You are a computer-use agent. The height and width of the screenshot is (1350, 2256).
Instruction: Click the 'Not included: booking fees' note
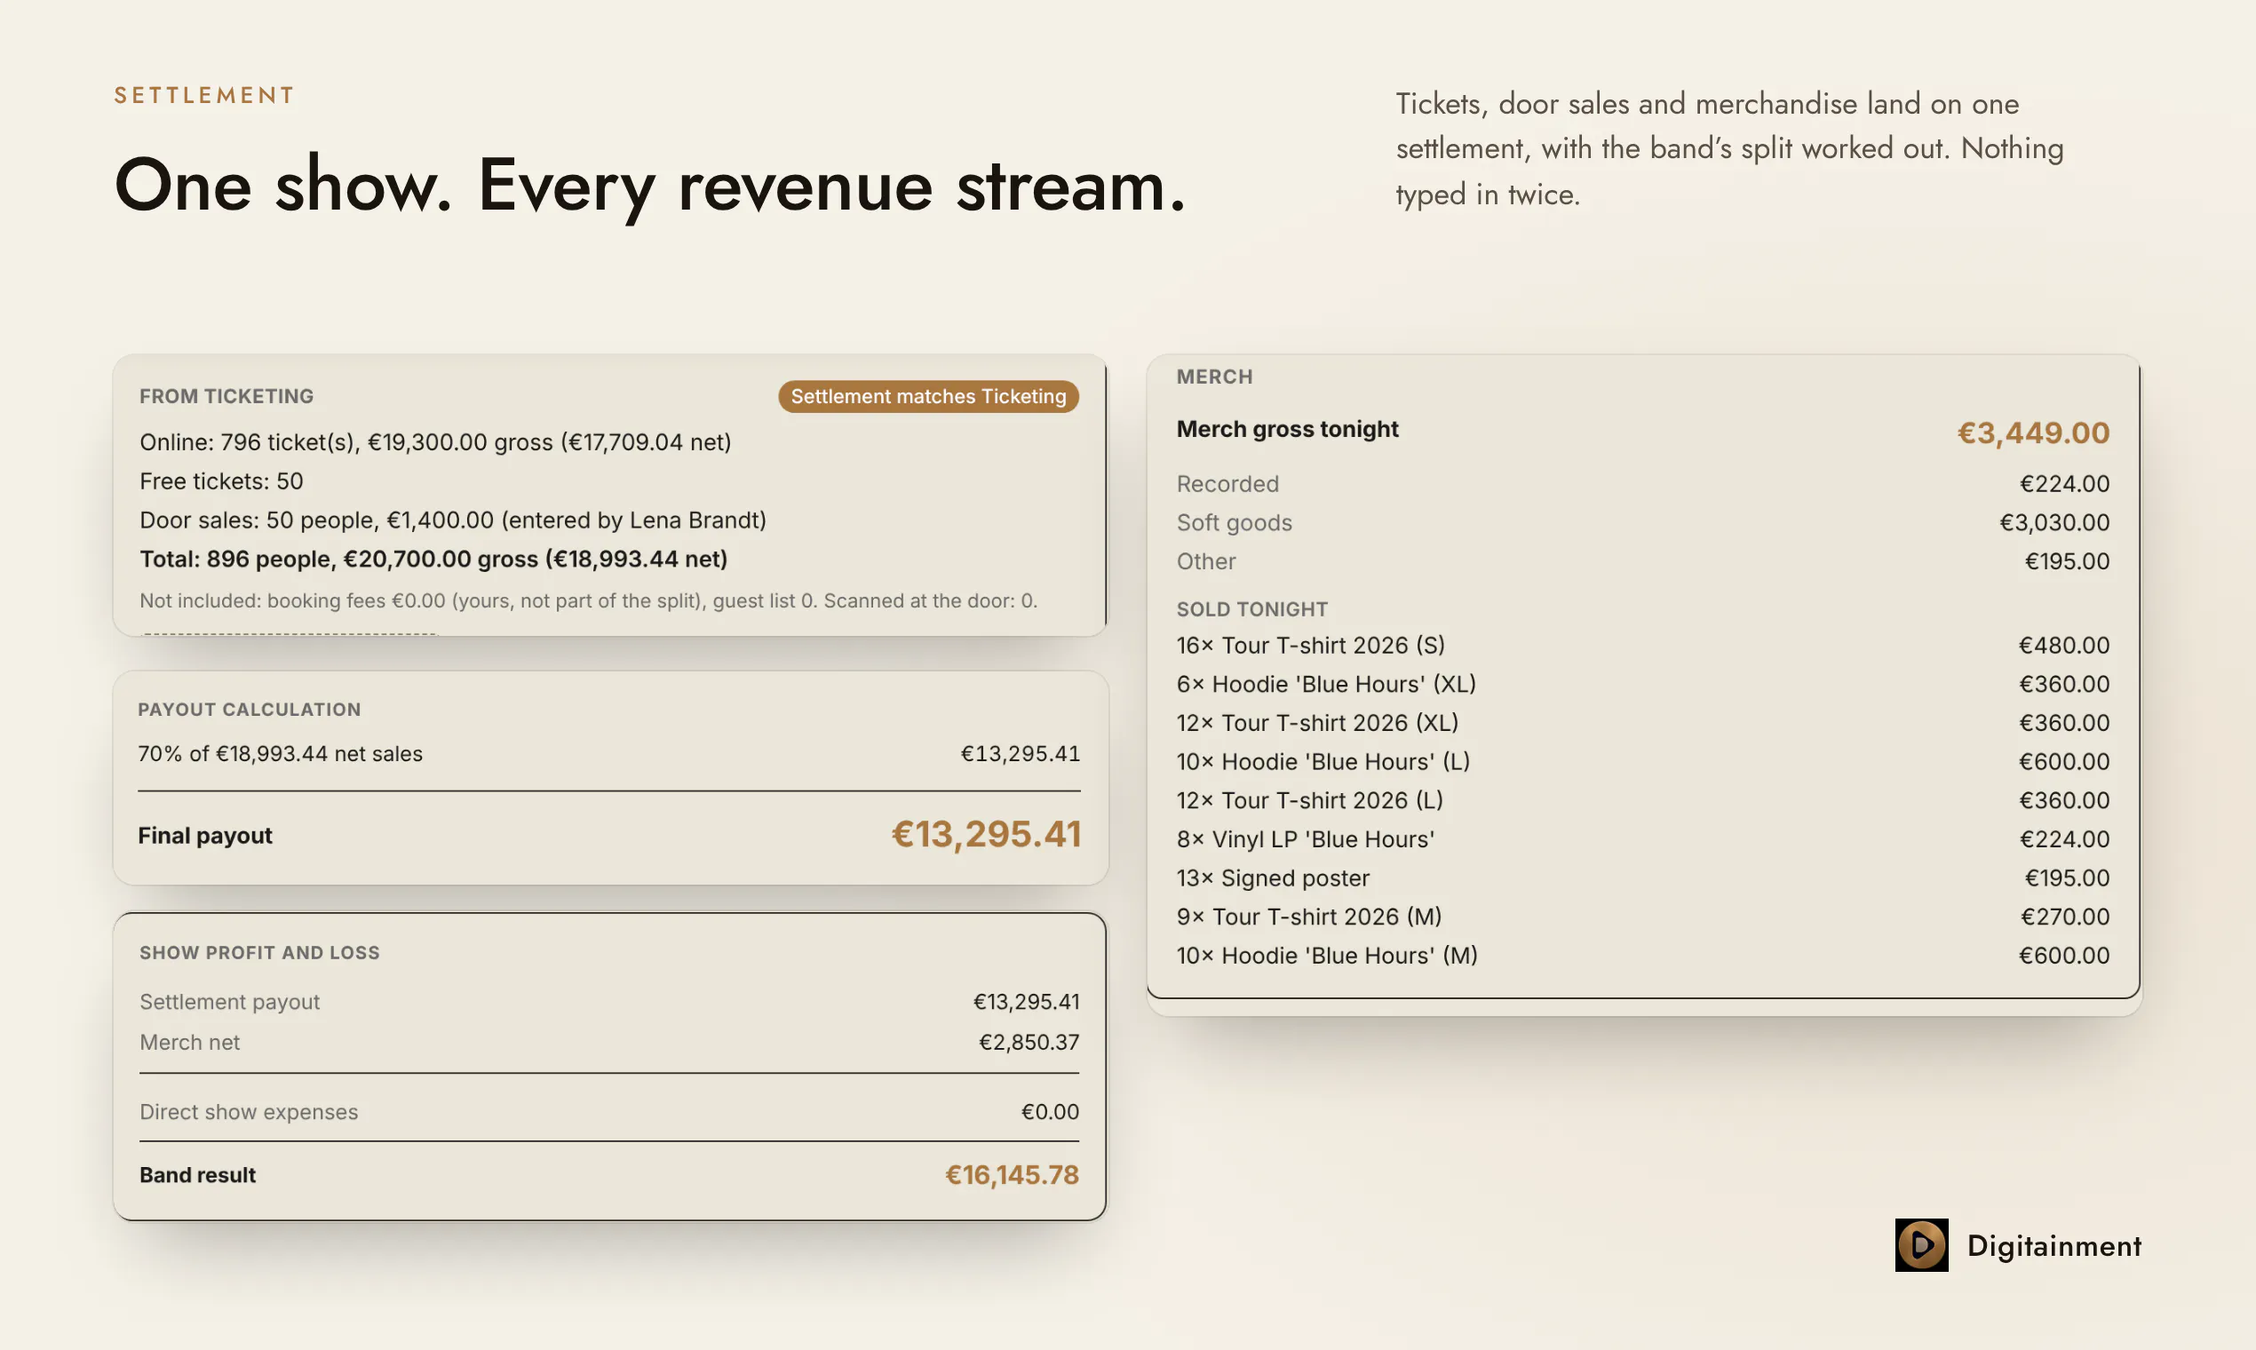[588, 600]
